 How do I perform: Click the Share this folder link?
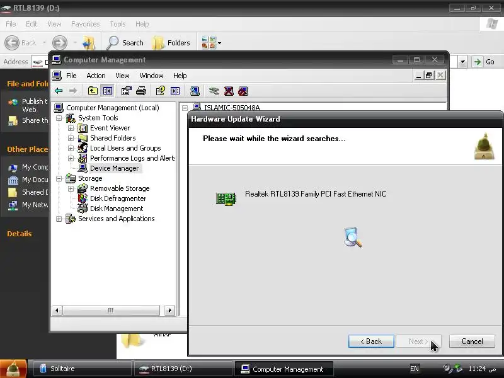(x=35, y=120)
